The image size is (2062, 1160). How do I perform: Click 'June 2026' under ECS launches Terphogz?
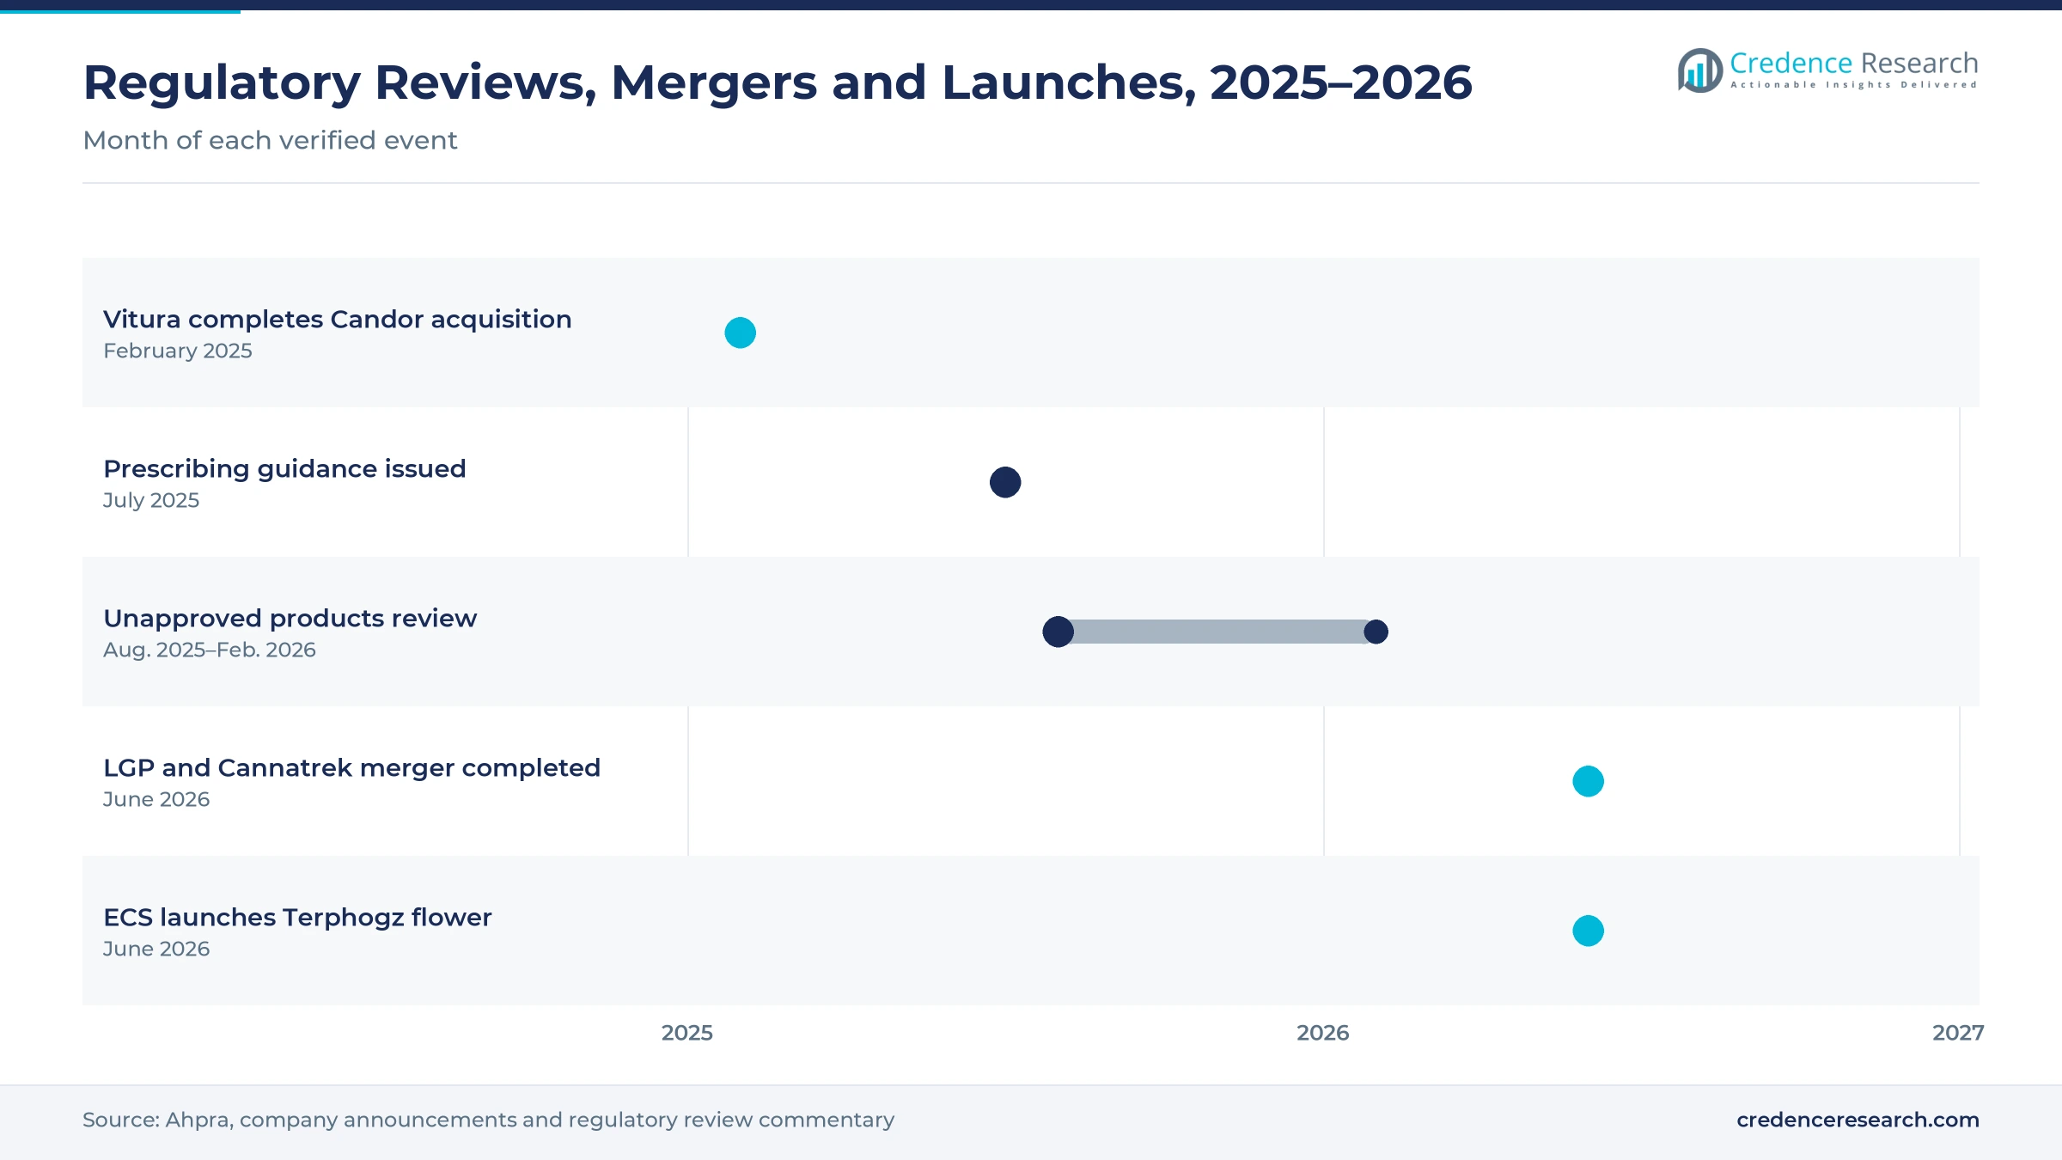(x=156, y=949)
